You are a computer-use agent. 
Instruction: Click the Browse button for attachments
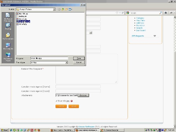pos(83,95)
